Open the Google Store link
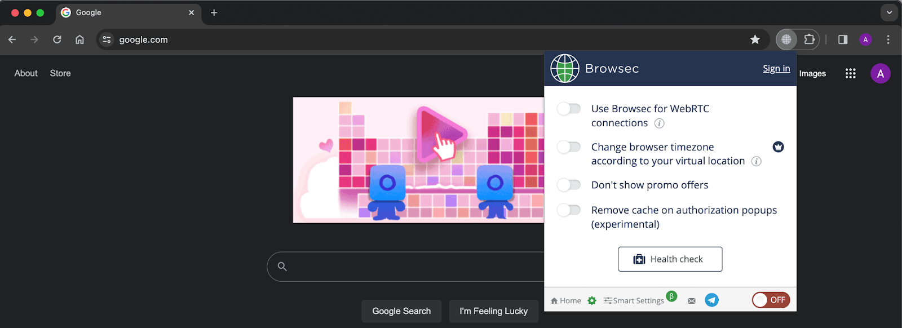The width and height of the screenshot is (902, 328). click(x=60, y=73)
